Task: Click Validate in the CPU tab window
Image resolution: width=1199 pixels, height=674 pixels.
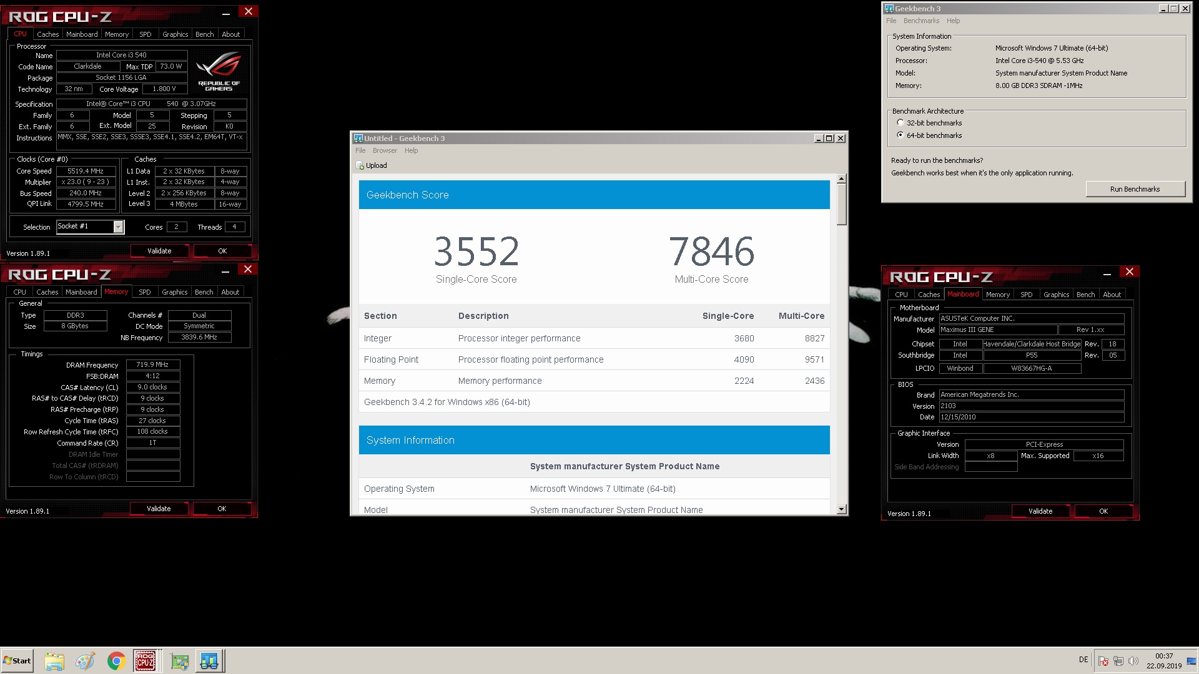Action: pyautogui.click(x=159, y=251)
